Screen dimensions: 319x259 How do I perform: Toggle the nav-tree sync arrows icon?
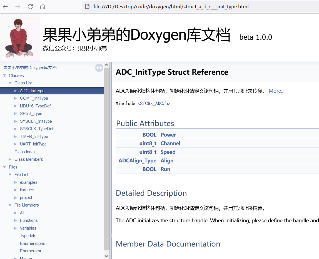pyautogui.click(x=99, y=67)
